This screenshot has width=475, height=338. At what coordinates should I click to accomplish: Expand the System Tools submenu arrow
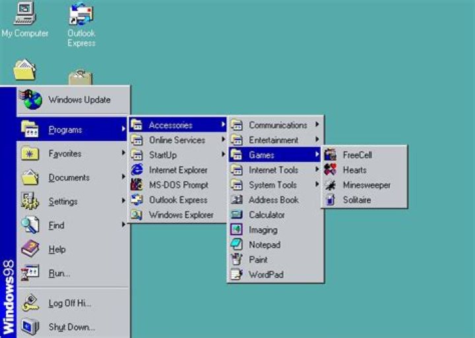pyautogui.click(x=317, y=185)
